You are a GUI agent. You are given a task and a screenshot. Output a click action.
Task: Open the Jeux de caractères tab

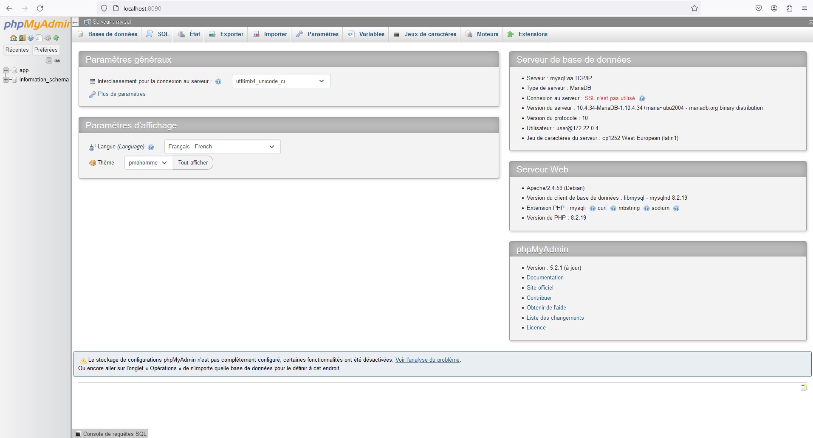pyautogui.click(x=424, y=34)
